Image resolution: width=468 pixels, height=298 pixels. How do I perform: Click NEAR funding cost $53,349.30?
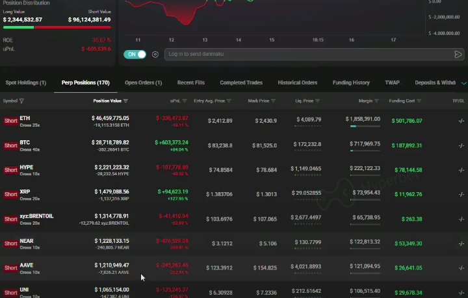point(408,243)
